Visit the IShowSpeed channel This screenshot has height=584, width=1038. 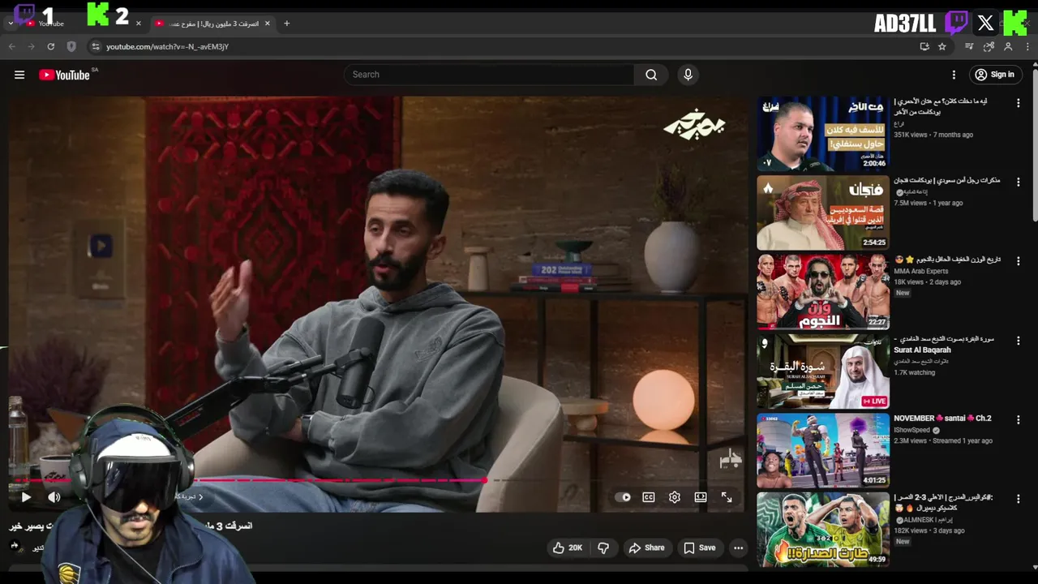tap(913, 430)
